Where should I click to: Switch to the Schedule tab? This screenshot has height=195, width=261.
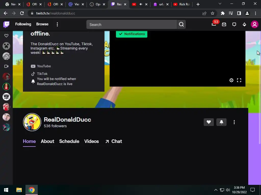69,141
